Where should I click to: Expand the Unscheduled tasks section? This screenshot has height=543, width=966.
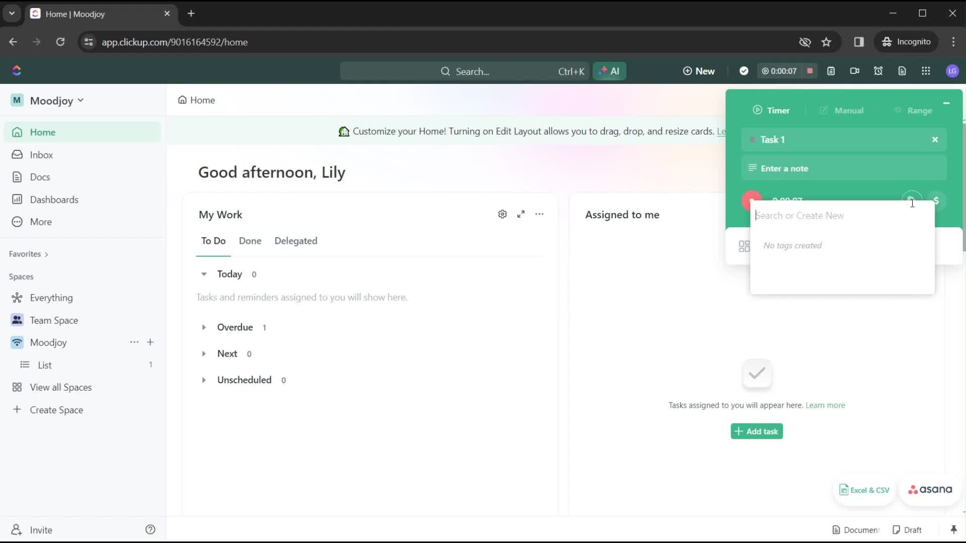[x=204, y=379]
